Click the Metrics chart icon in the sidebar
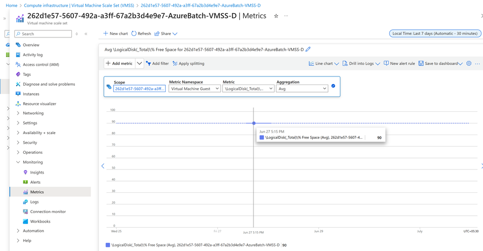Image resolution: width=483 pixels, height=251 pixels. coord(25,192)
